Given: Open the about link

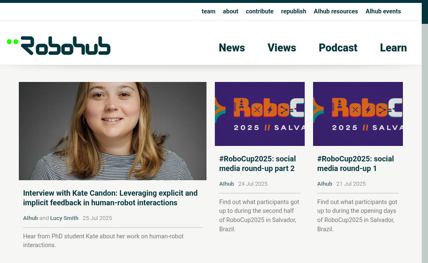Looking at the screenshot, I should [x=231, y=11].
